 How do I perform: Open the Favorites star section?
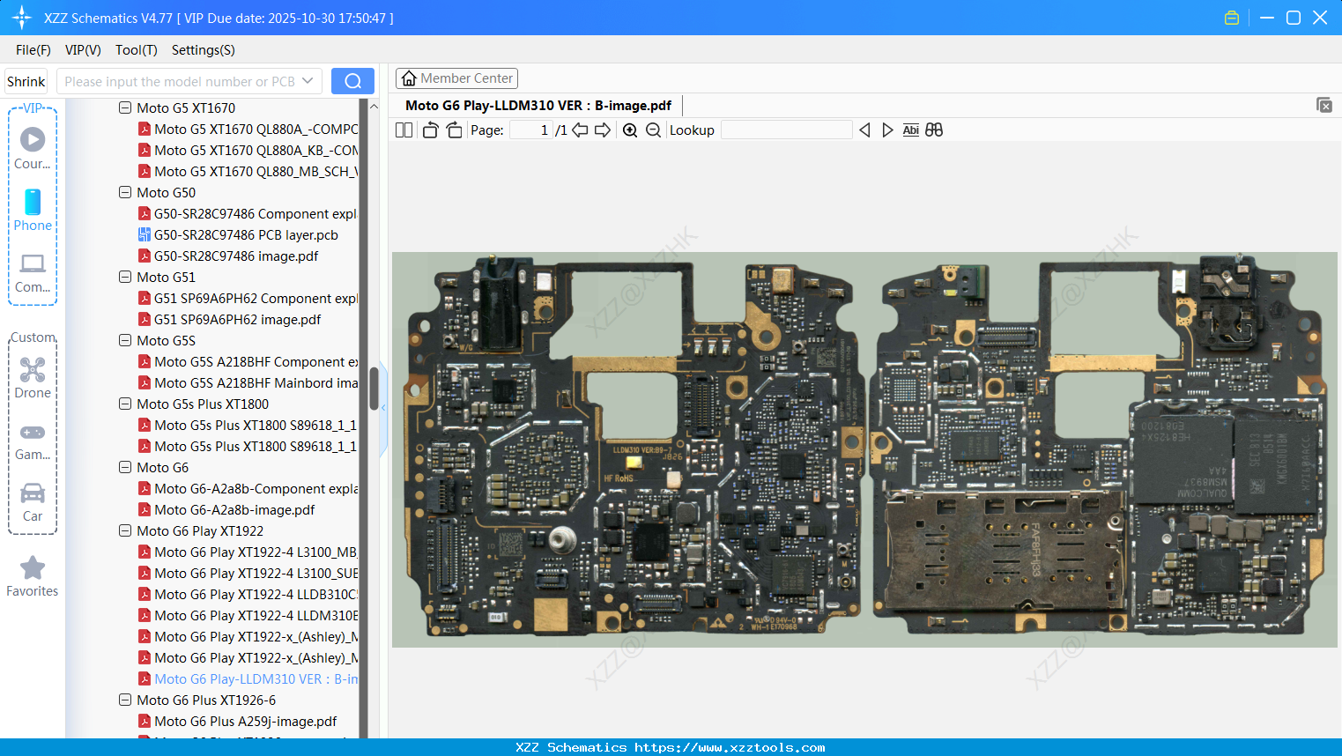click(x=33, y=576)
